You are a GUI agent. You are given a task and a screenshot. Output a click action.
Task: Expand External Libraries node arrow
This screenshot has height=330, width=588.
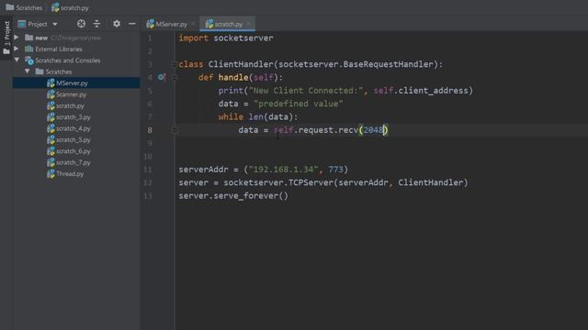pos(17,49)
